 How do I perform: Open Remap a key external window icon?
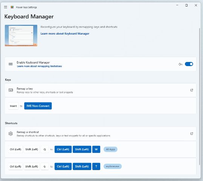pyautogui.click(x=192, y=90)
